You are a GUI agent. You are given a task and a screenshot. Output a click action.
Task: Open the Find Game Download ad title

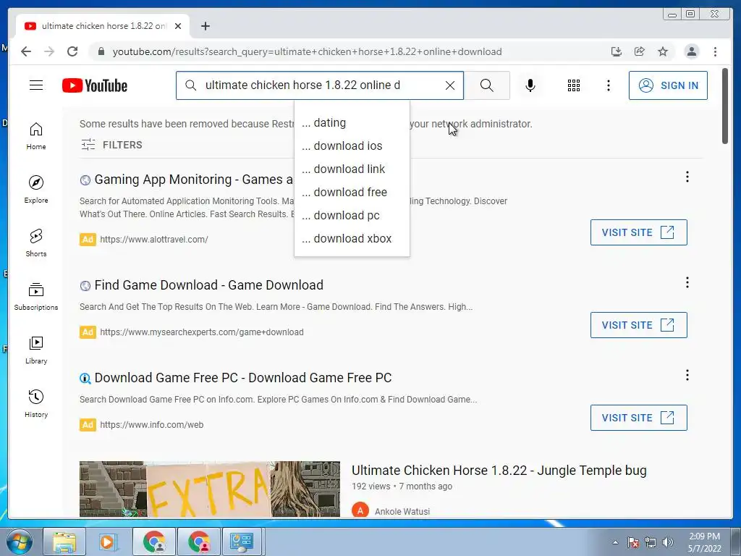click(x=209, y=285)
